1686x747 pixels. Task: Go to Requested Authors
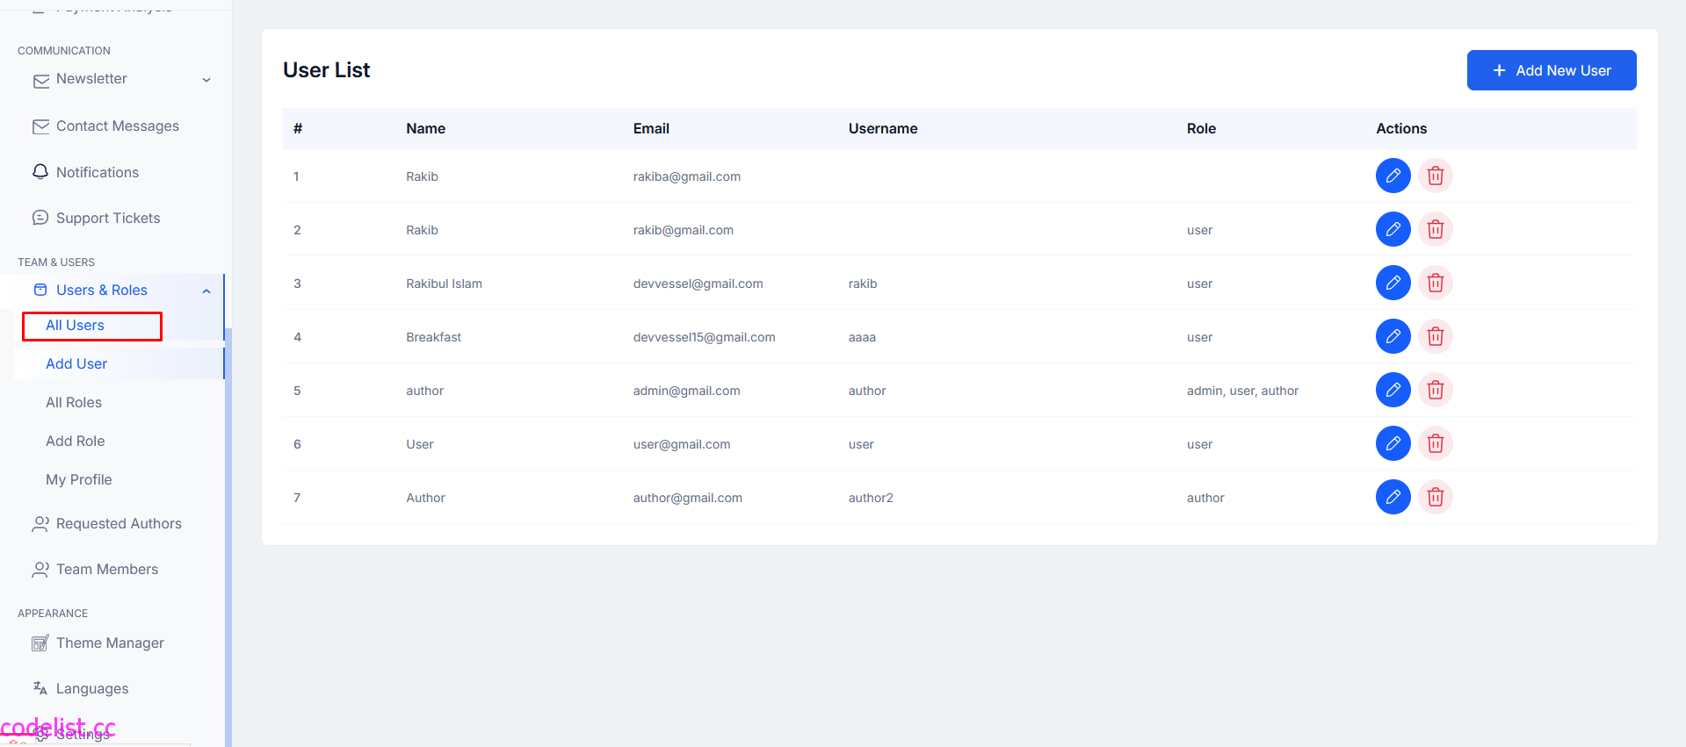click(x=119, y=523)
